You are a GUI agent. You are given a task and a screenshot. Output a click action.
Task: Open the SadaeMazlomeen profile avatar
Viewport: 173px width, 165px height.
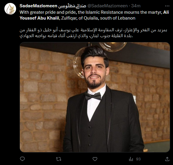[x=10, y=9]
